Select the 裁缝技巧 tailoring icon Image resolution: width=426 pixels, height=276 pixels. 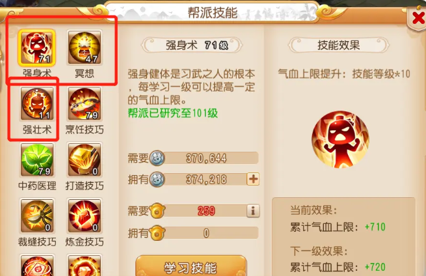[37, 216]
